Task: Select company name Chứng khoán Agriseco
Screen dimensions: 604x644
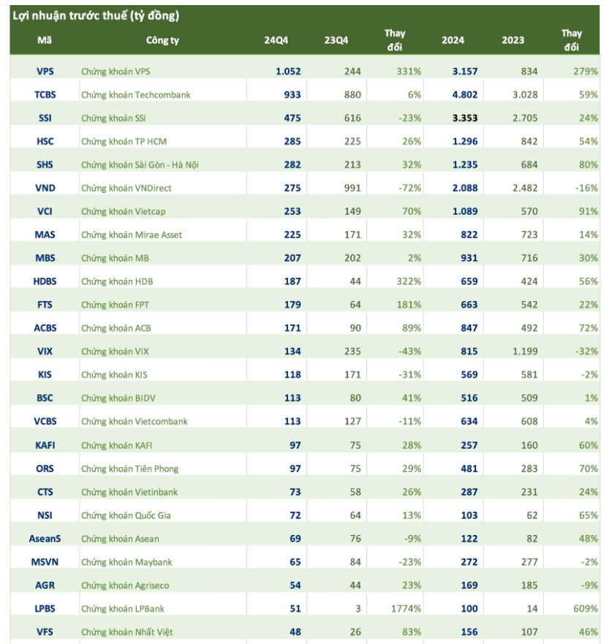Action: click(125, 586)
